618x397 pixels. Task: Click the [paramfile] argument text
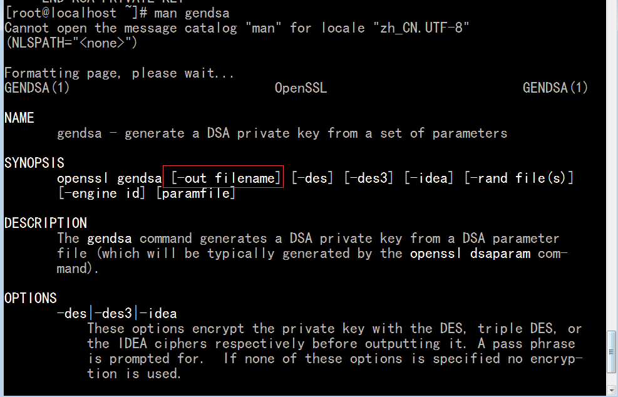click(196, 193)
